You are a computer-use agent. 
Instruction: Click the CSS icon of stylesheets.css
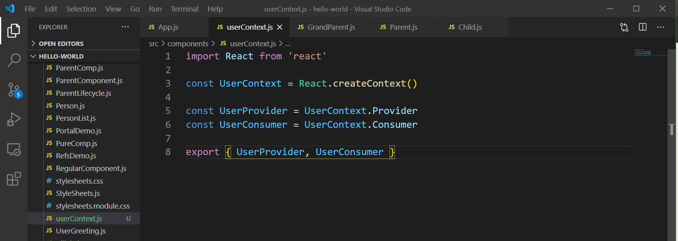tap(49, 181)
